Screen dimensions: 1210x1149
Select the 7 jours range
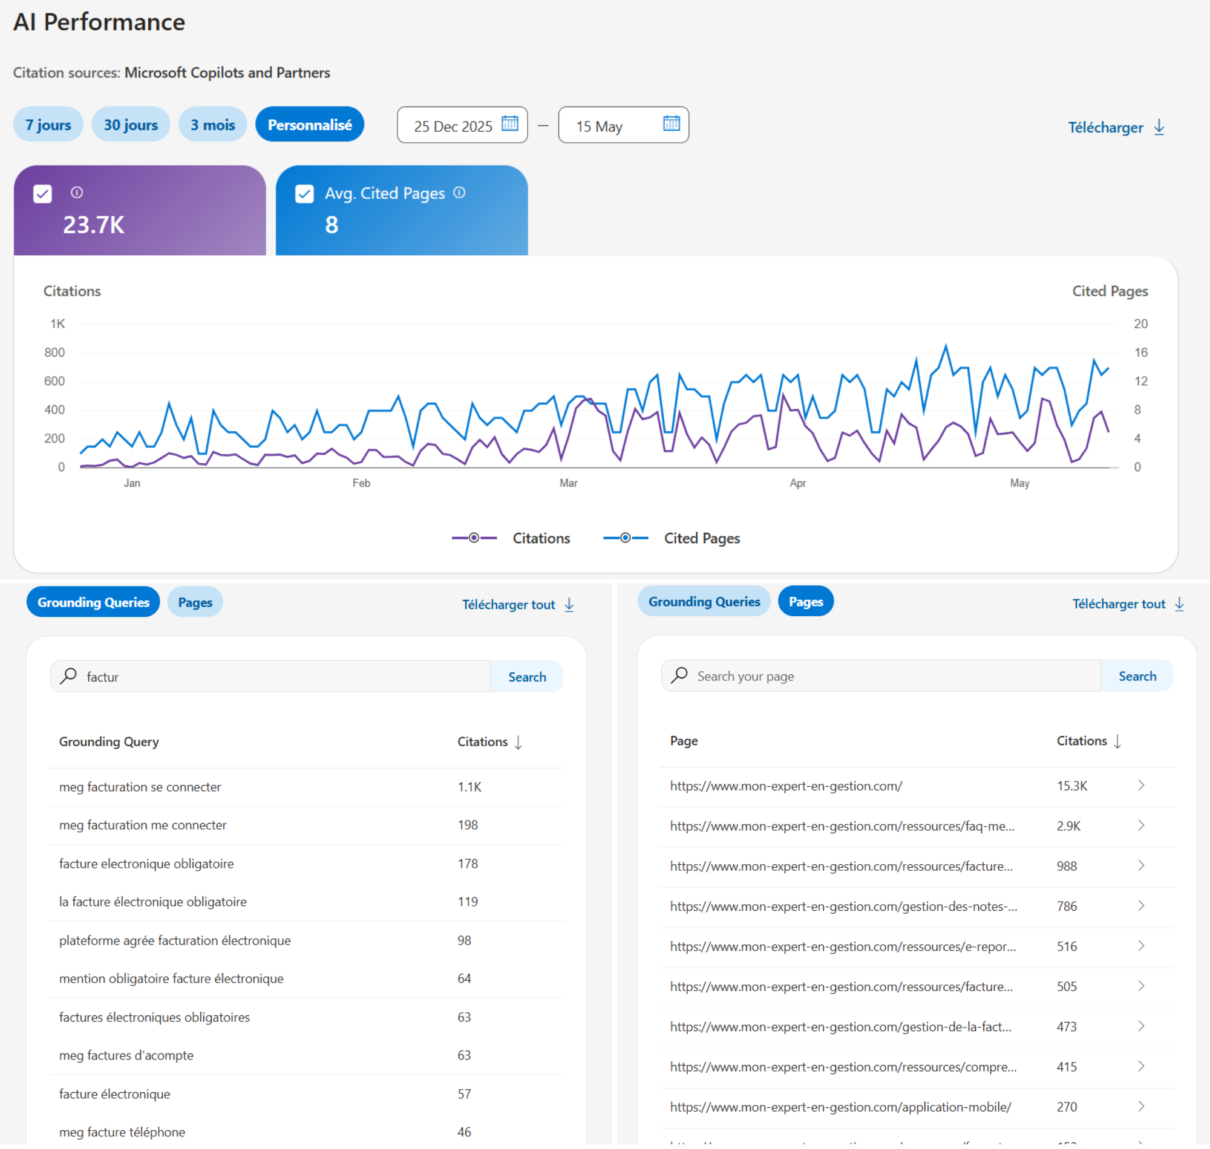pos(48,125)
